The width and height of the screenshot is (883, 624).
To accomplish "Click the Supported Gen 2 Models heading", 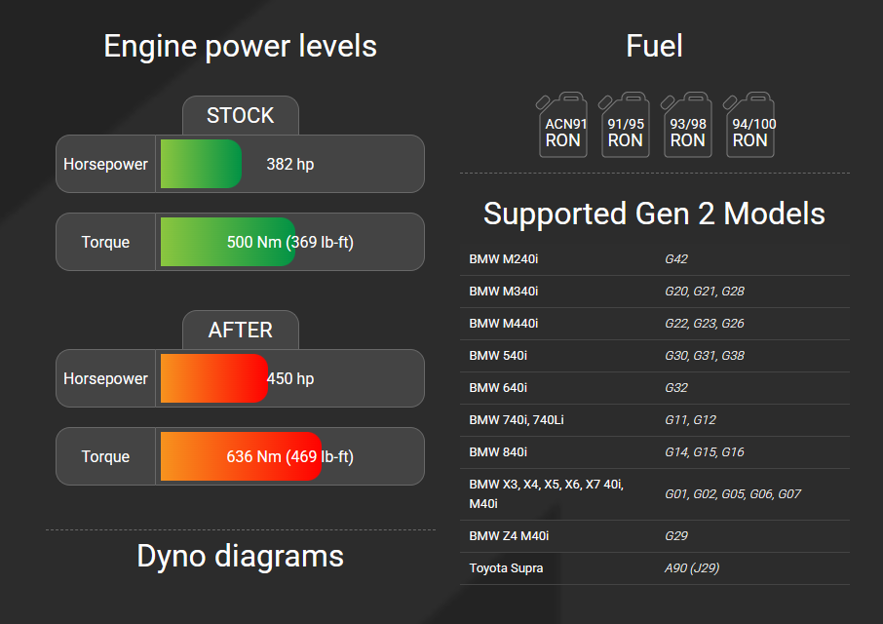I will 654,214.
